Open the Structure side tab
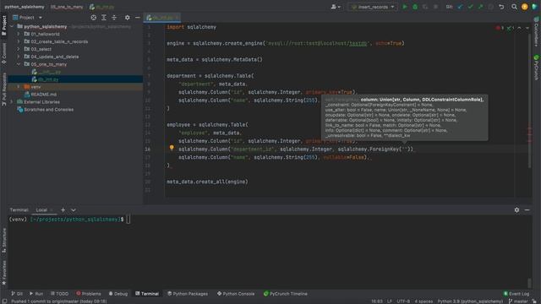Image resolution: width=541 pixels, height=304 pixels. (3, 240)
